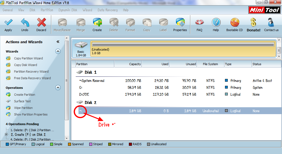Viewport: 282px width, 154px height.
Task: Select the Move/Resize partition tool
Action: [x=62, y=25]
